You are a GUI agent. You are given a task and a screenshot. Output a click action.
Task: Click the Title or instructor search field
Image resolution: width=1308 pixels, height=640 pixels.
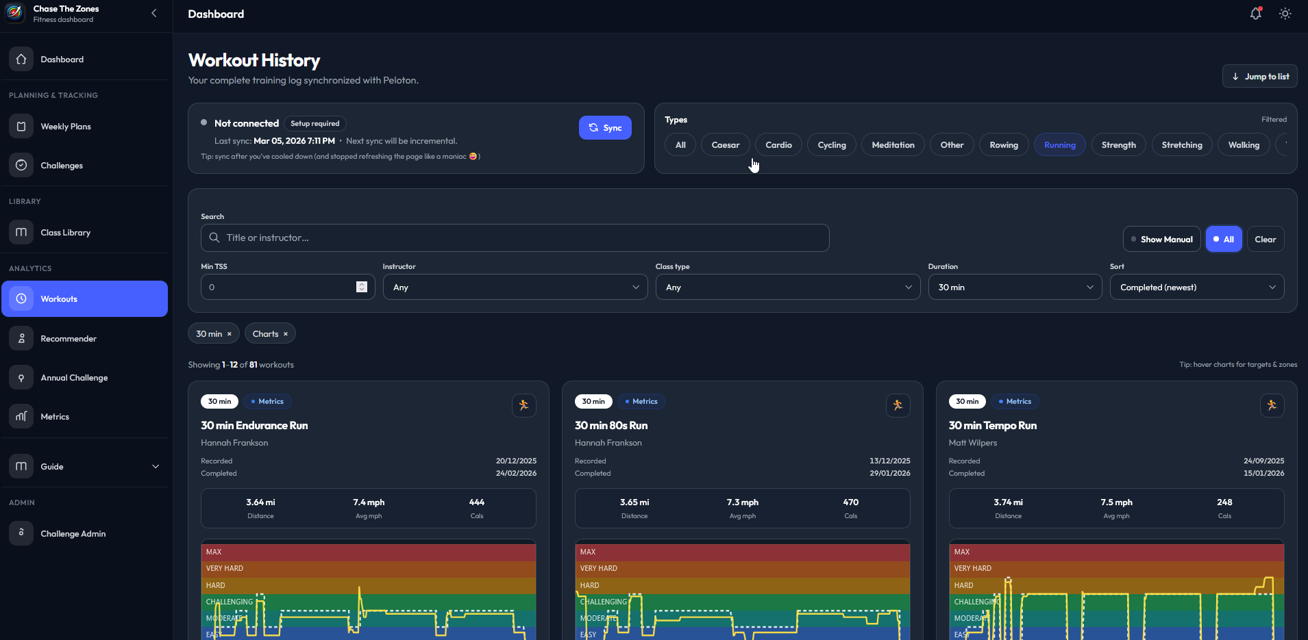coord(515,238)
